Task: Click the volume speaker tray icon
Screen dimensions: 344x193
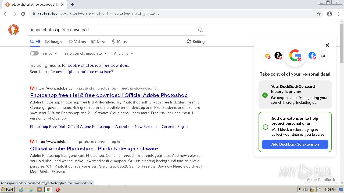Action: pyautogui.click(x=306, y=190)
